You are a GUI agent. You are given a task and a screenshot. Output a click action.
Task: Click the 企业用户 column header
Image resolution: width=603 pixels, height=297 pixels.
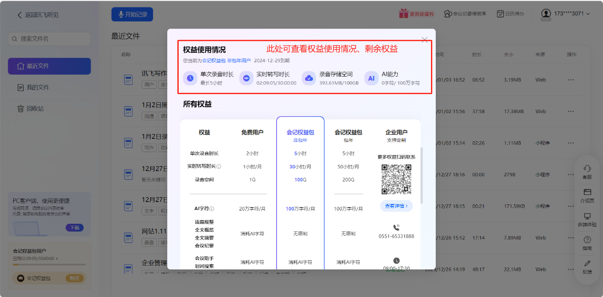pos(396,133)
